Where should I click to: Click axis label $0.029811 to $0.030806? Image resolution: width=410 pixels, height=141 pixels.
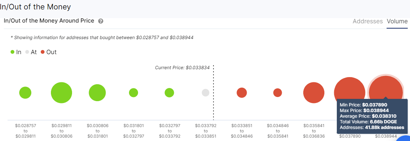61,131
